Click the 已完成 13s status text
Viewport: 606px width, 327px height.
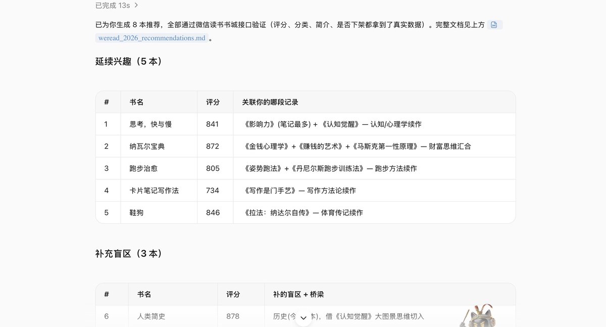(x=114, y=6)
